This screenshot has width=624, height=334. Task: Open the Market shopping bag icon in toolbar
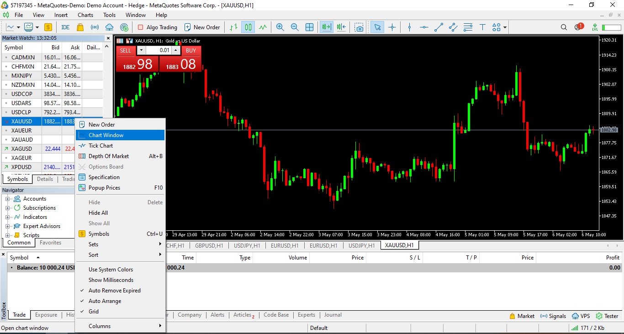click(80, 27)
